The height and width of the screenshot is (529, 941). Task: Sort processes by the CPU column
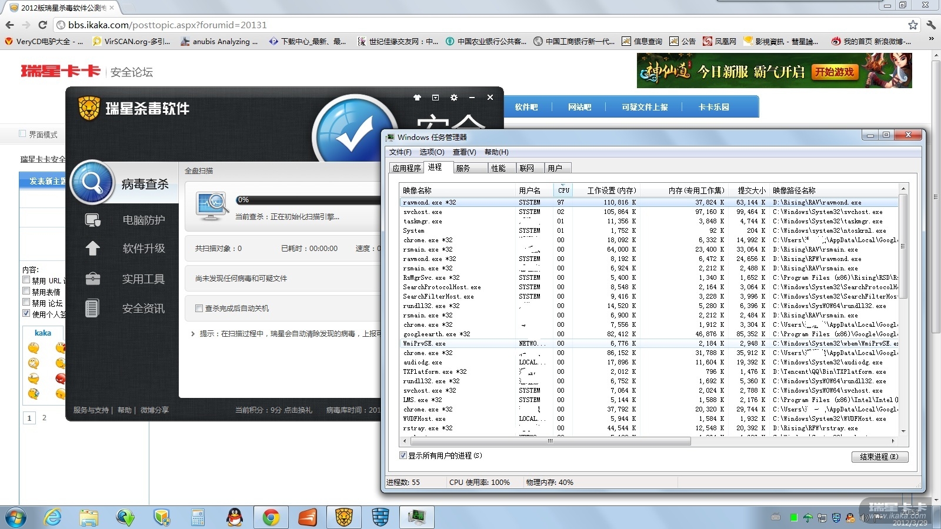point(563,190)
